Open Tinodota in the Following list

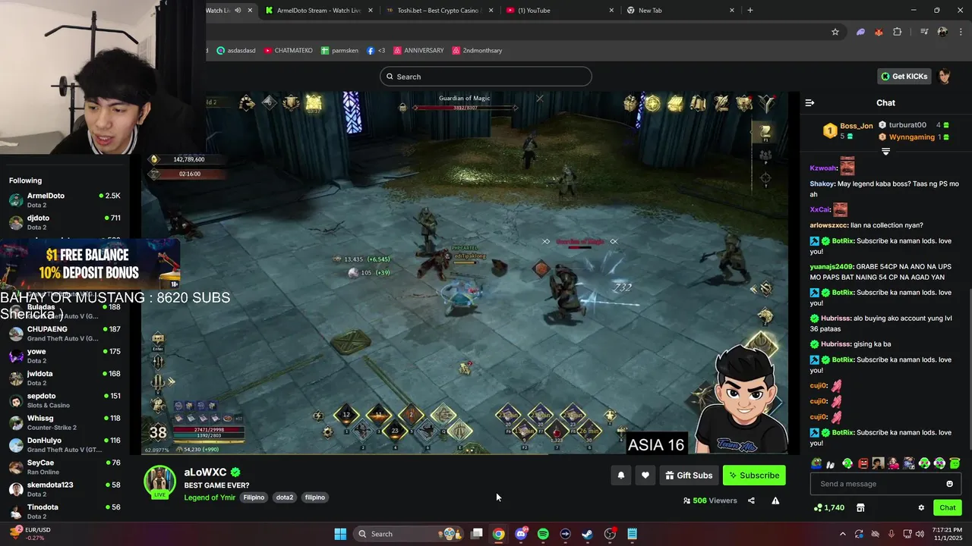pos(64,511)
